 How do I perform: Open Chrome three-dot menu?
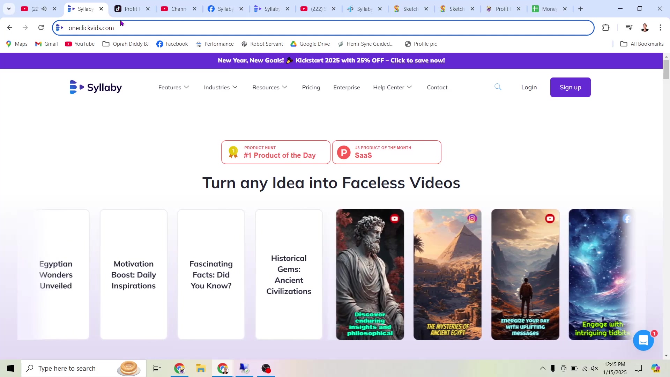[660, 28]
